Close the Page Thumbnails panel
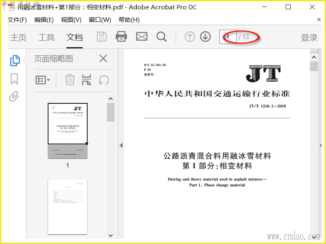 pyautogui.click(x=104, y=59)
